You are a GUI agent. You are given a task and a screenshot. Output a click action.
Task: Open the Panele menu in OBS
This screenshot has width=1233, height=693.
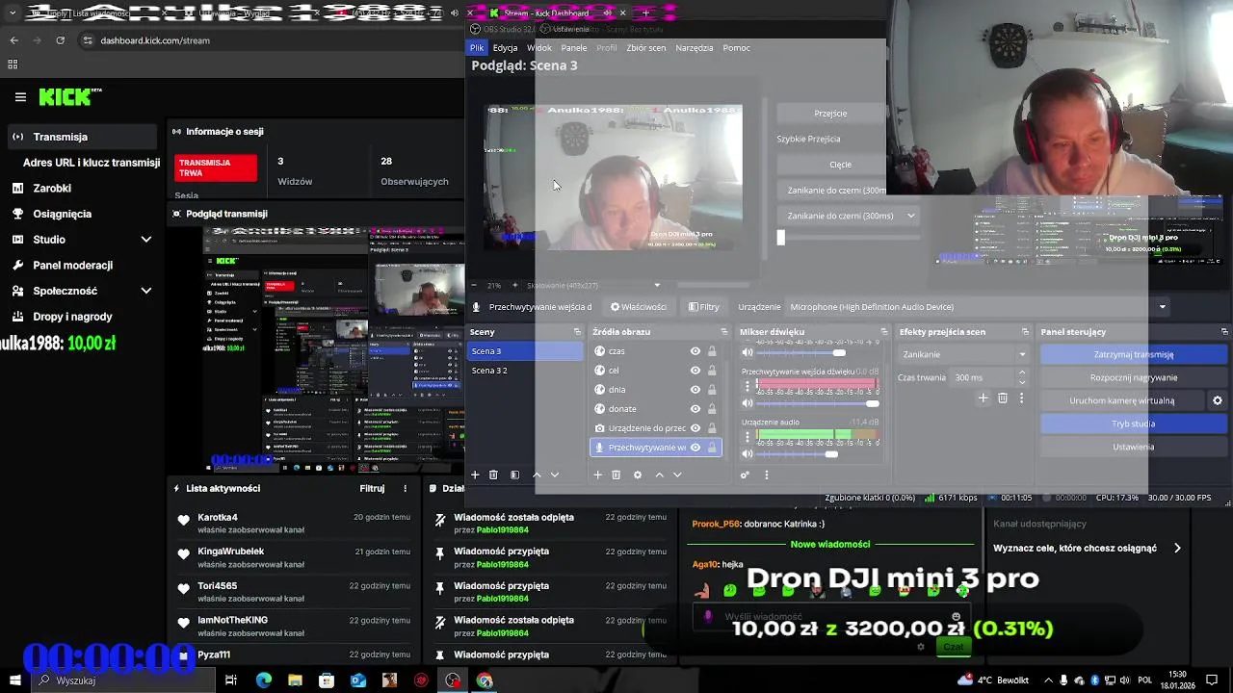click(x=574, y=47)
